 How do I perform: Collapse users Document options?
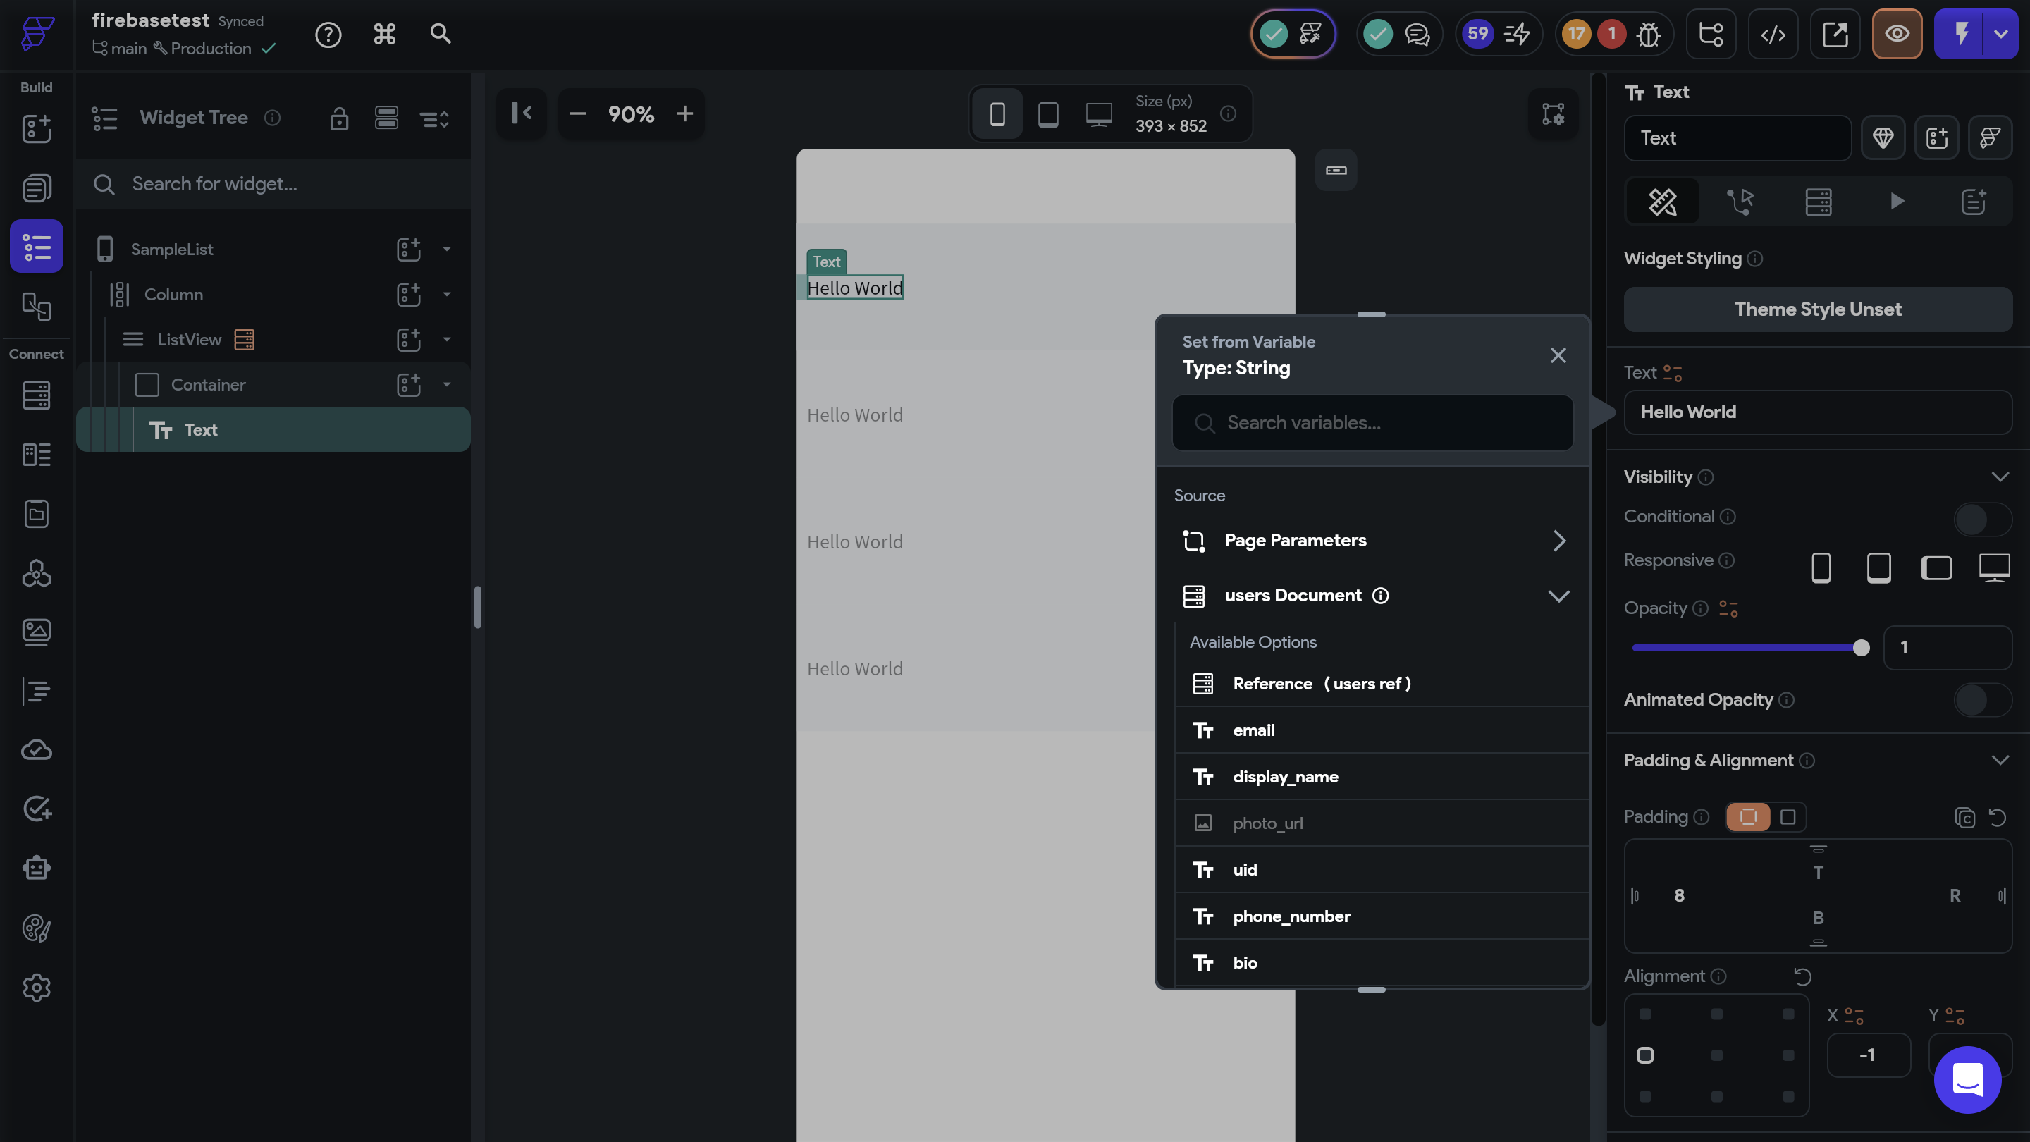point(1558,596)
